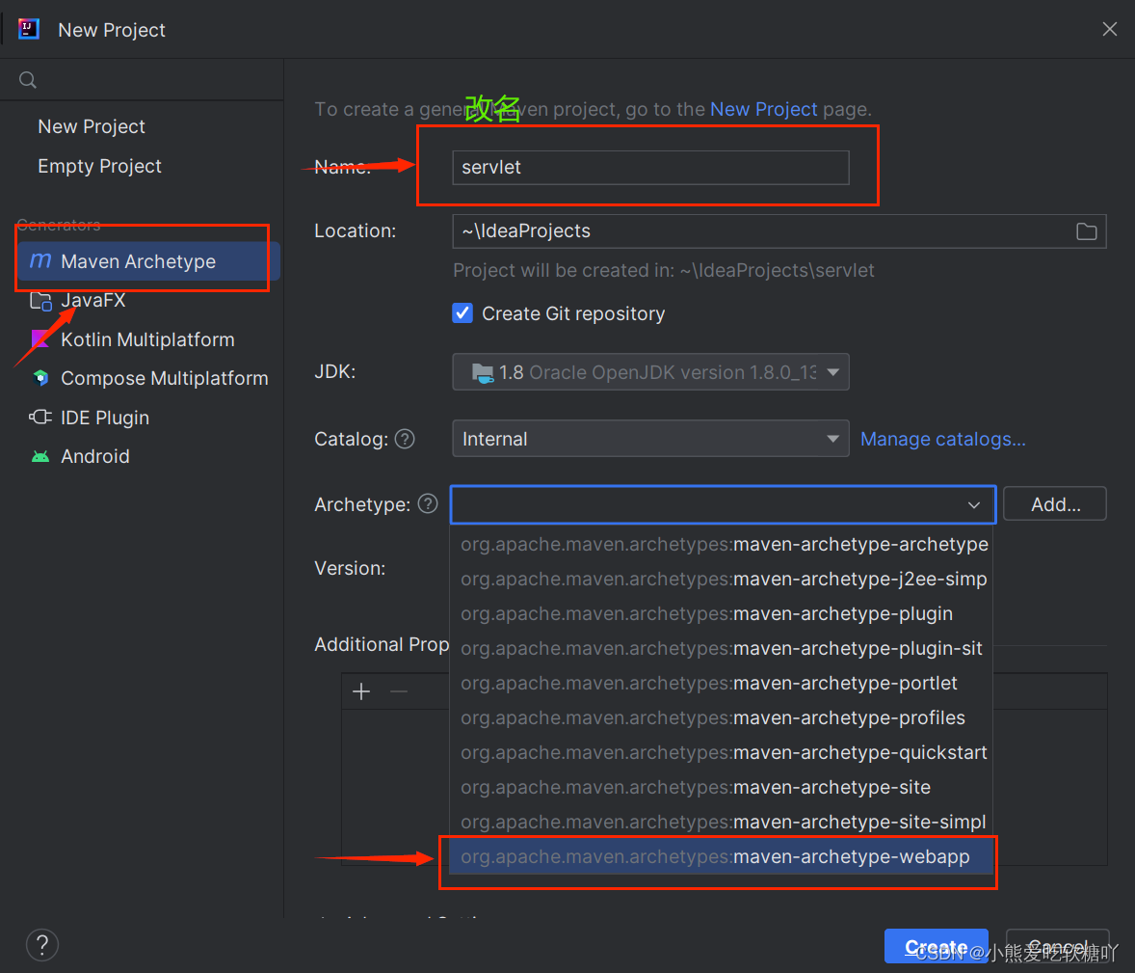The width and height of the screenshot is (1135, 973).
Task: Click the Location field ~\IdeaProjects
Action: click(779, 231)
